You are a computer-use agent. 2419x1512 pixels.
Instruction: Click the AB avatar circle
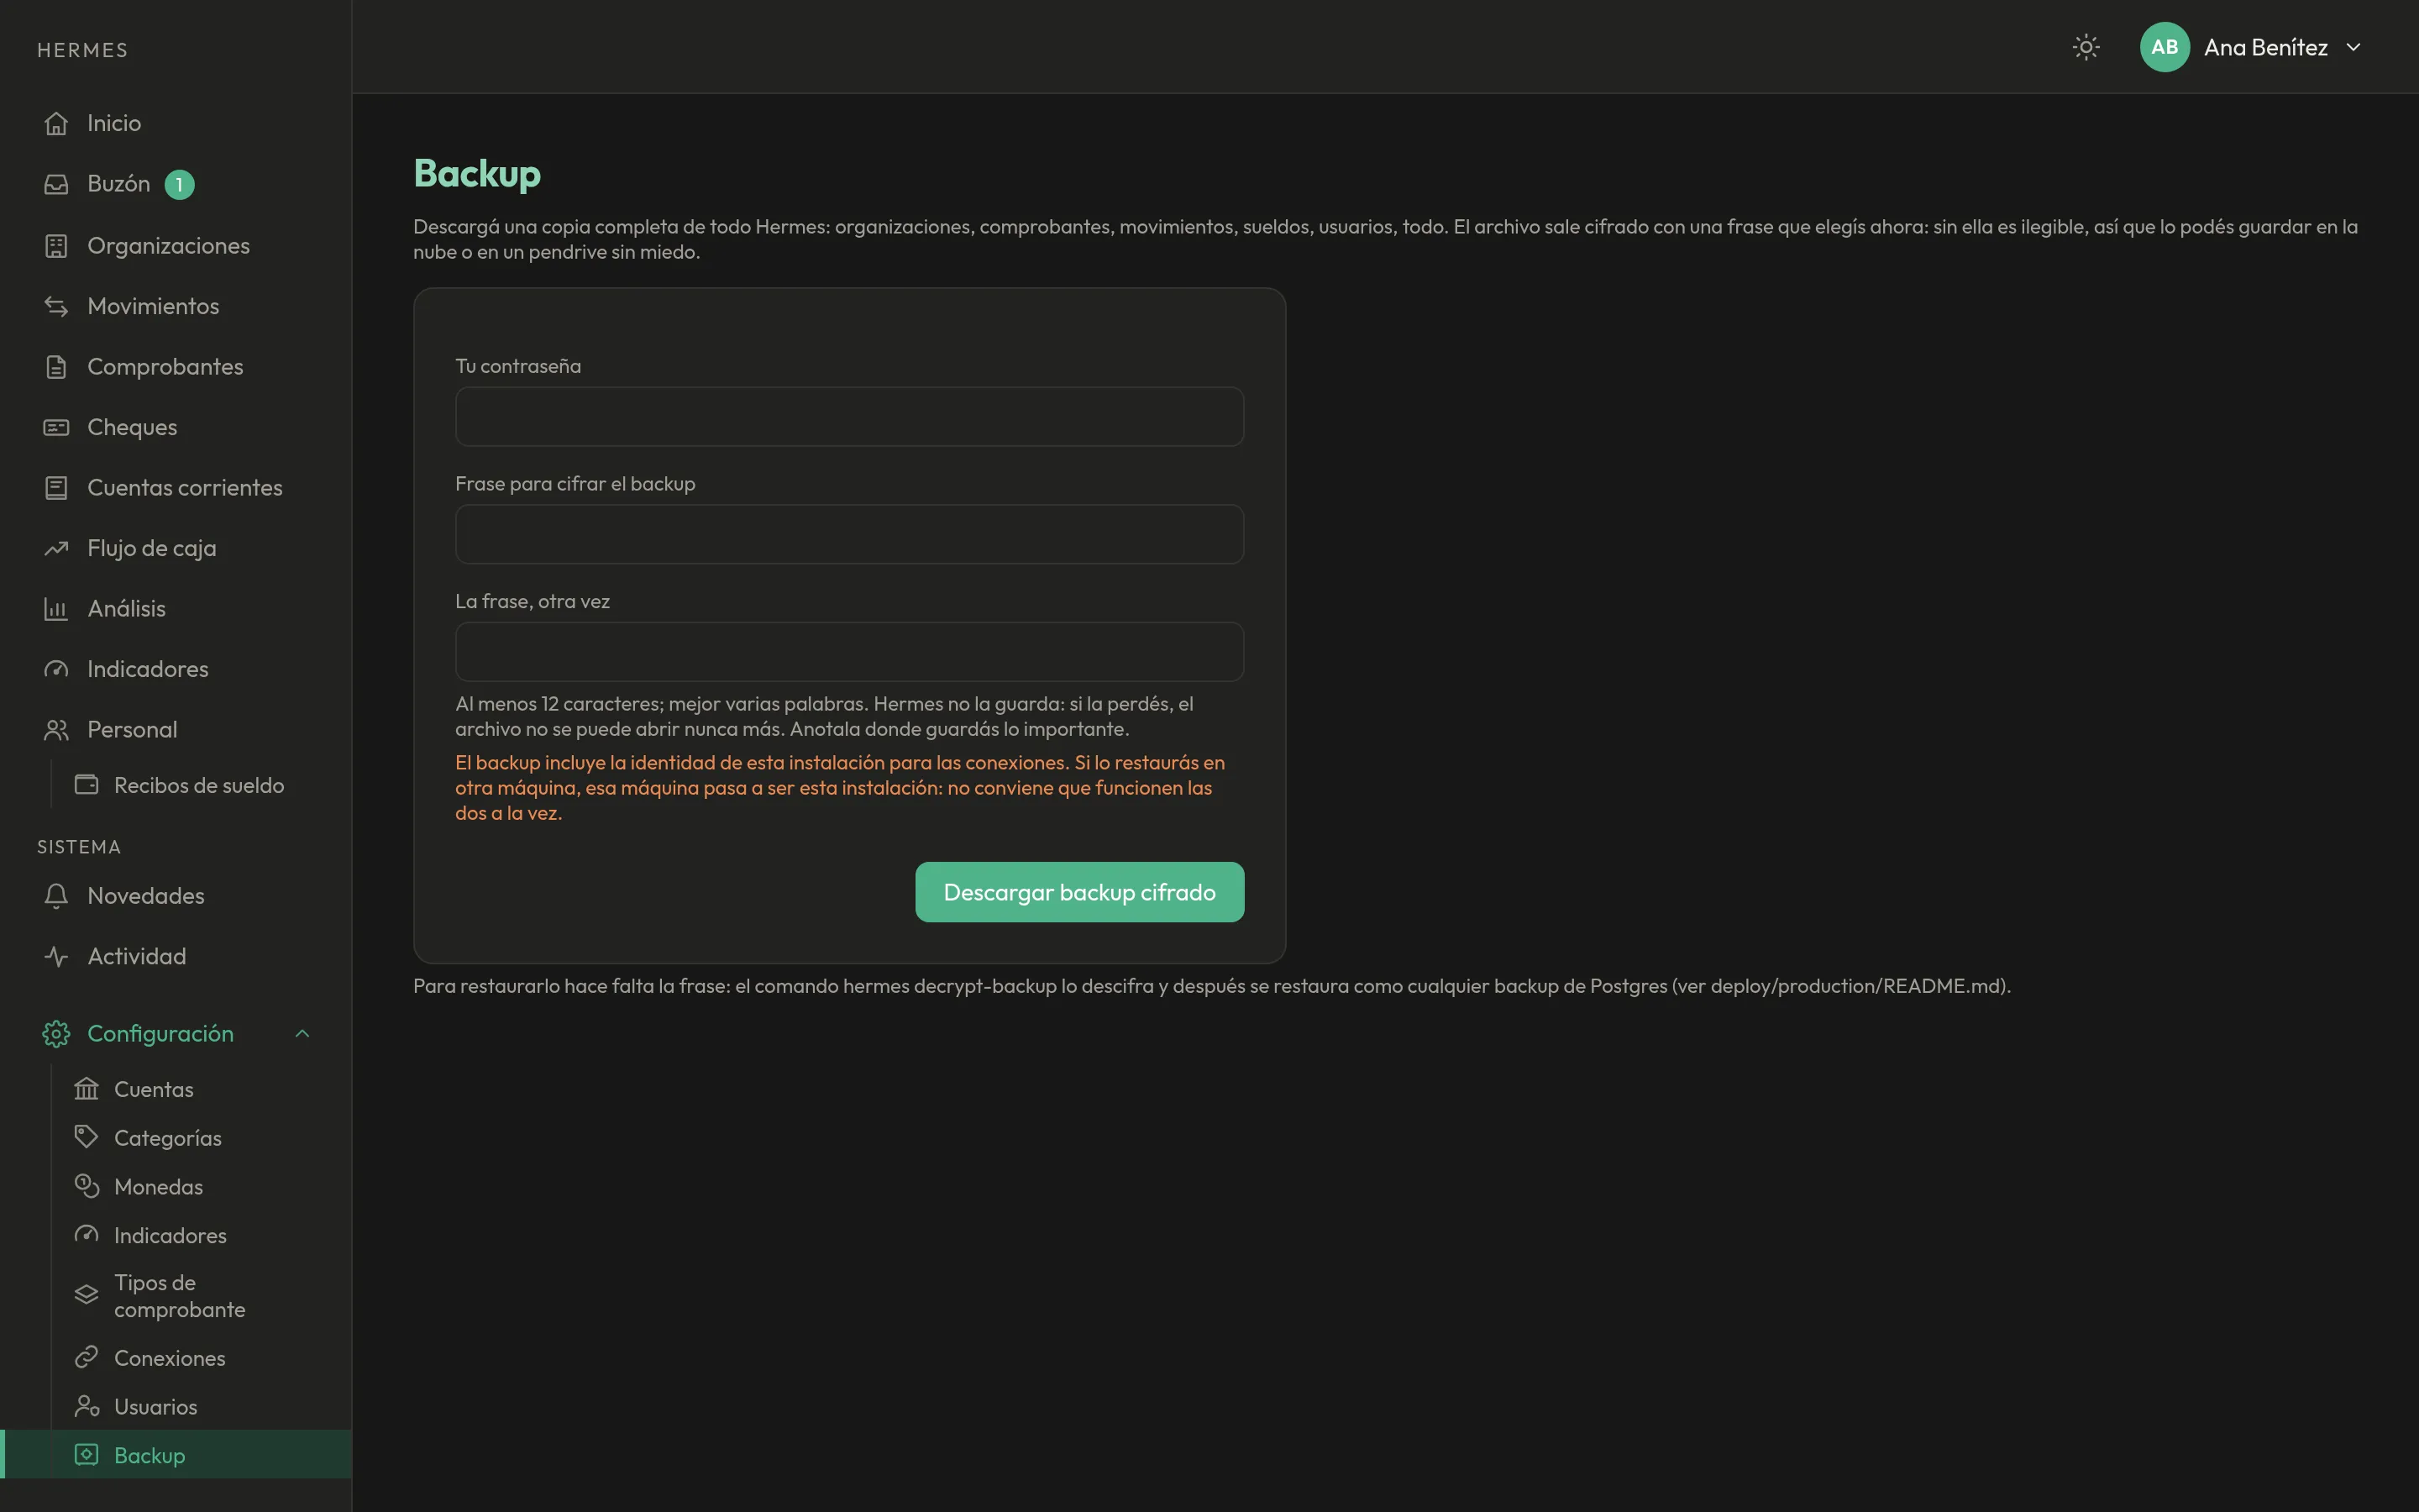pos(2165,47)
